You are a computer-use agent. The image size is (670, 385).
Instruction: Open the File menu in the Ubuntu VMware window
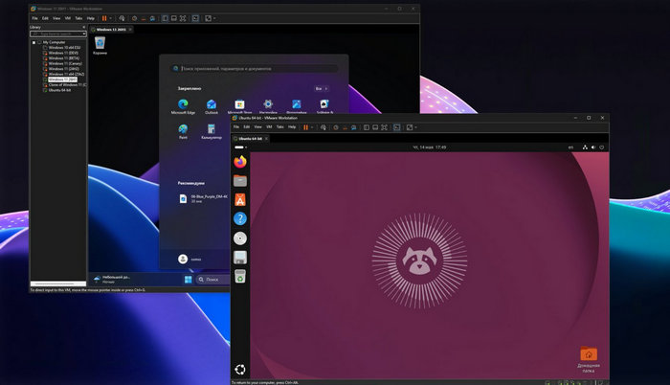[x=235, y=127]
